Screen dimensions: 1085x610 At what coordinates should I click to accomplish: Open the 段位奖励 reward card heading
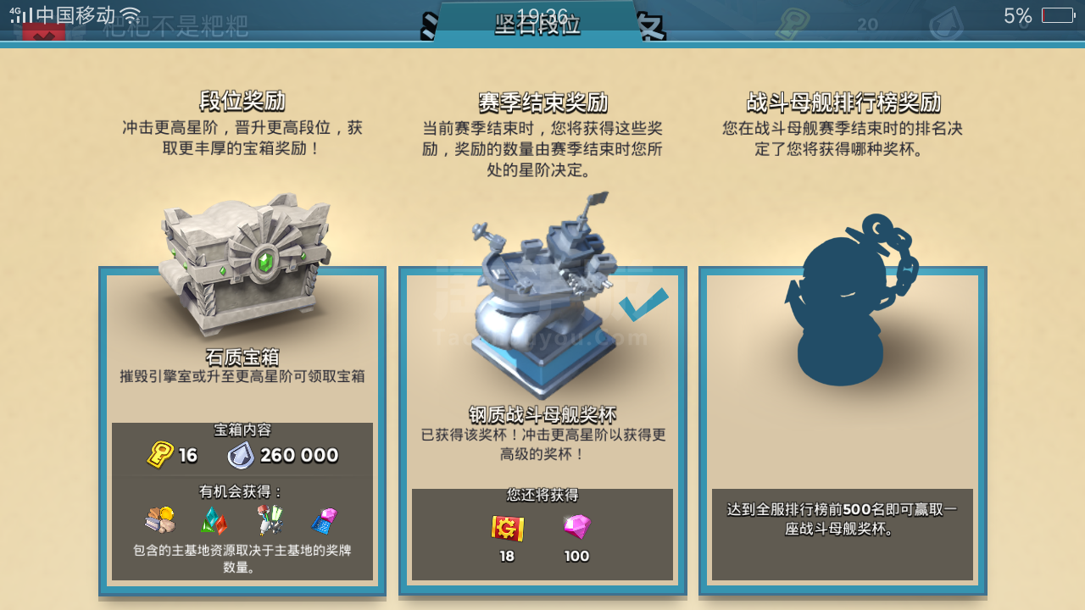click(242, 102)
